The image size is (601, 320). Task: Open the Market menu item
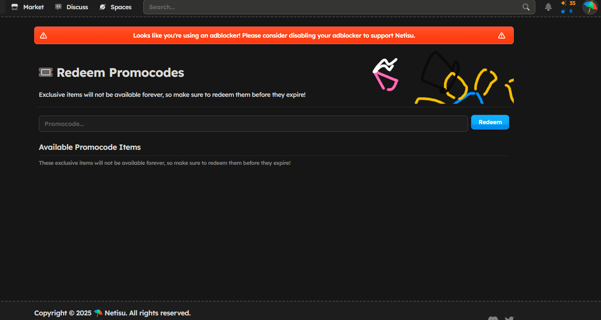pyautogui.click(x=33, y=7)
